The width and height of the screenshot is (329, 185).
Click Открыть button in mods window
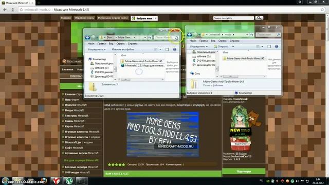click(221, 47)
